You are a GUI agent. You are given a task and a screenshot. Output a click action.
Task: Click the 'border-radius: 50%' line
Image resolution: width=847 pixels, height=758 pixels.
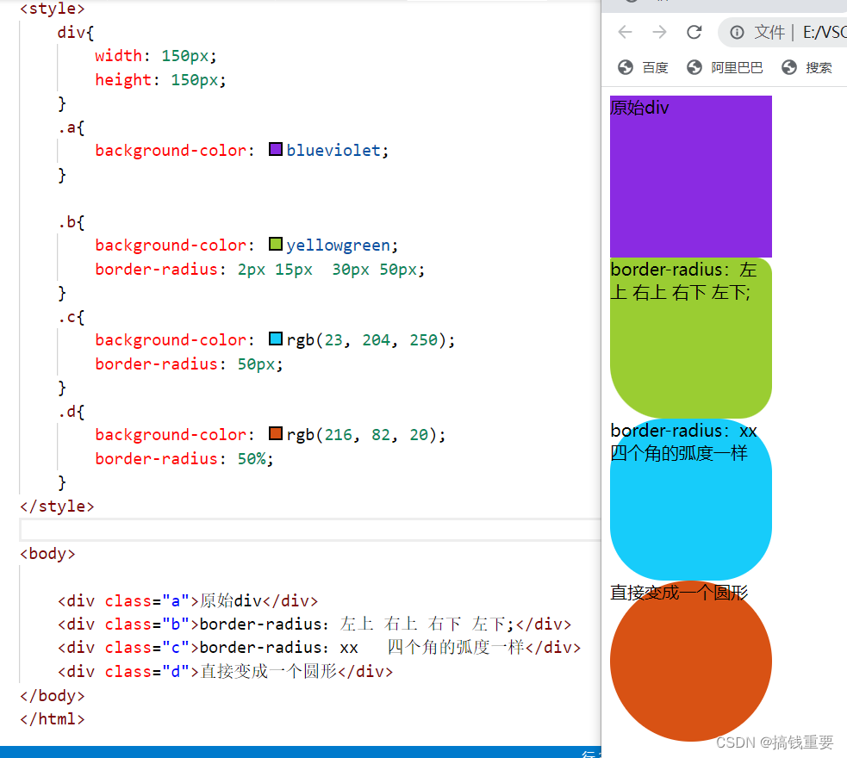(x=184, y=459)
